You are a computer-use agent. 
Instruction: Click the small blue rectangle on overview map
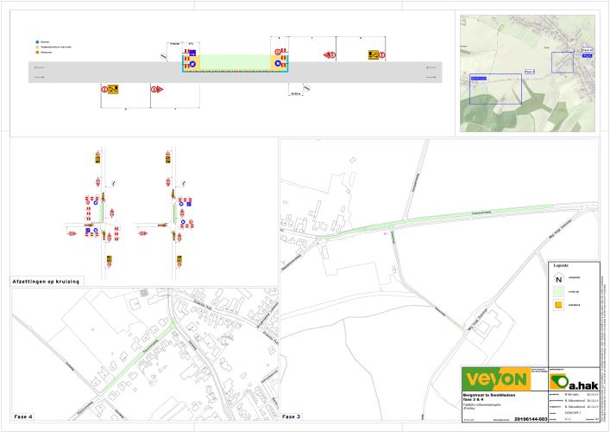pyautogui.click(x=563, y=62)
